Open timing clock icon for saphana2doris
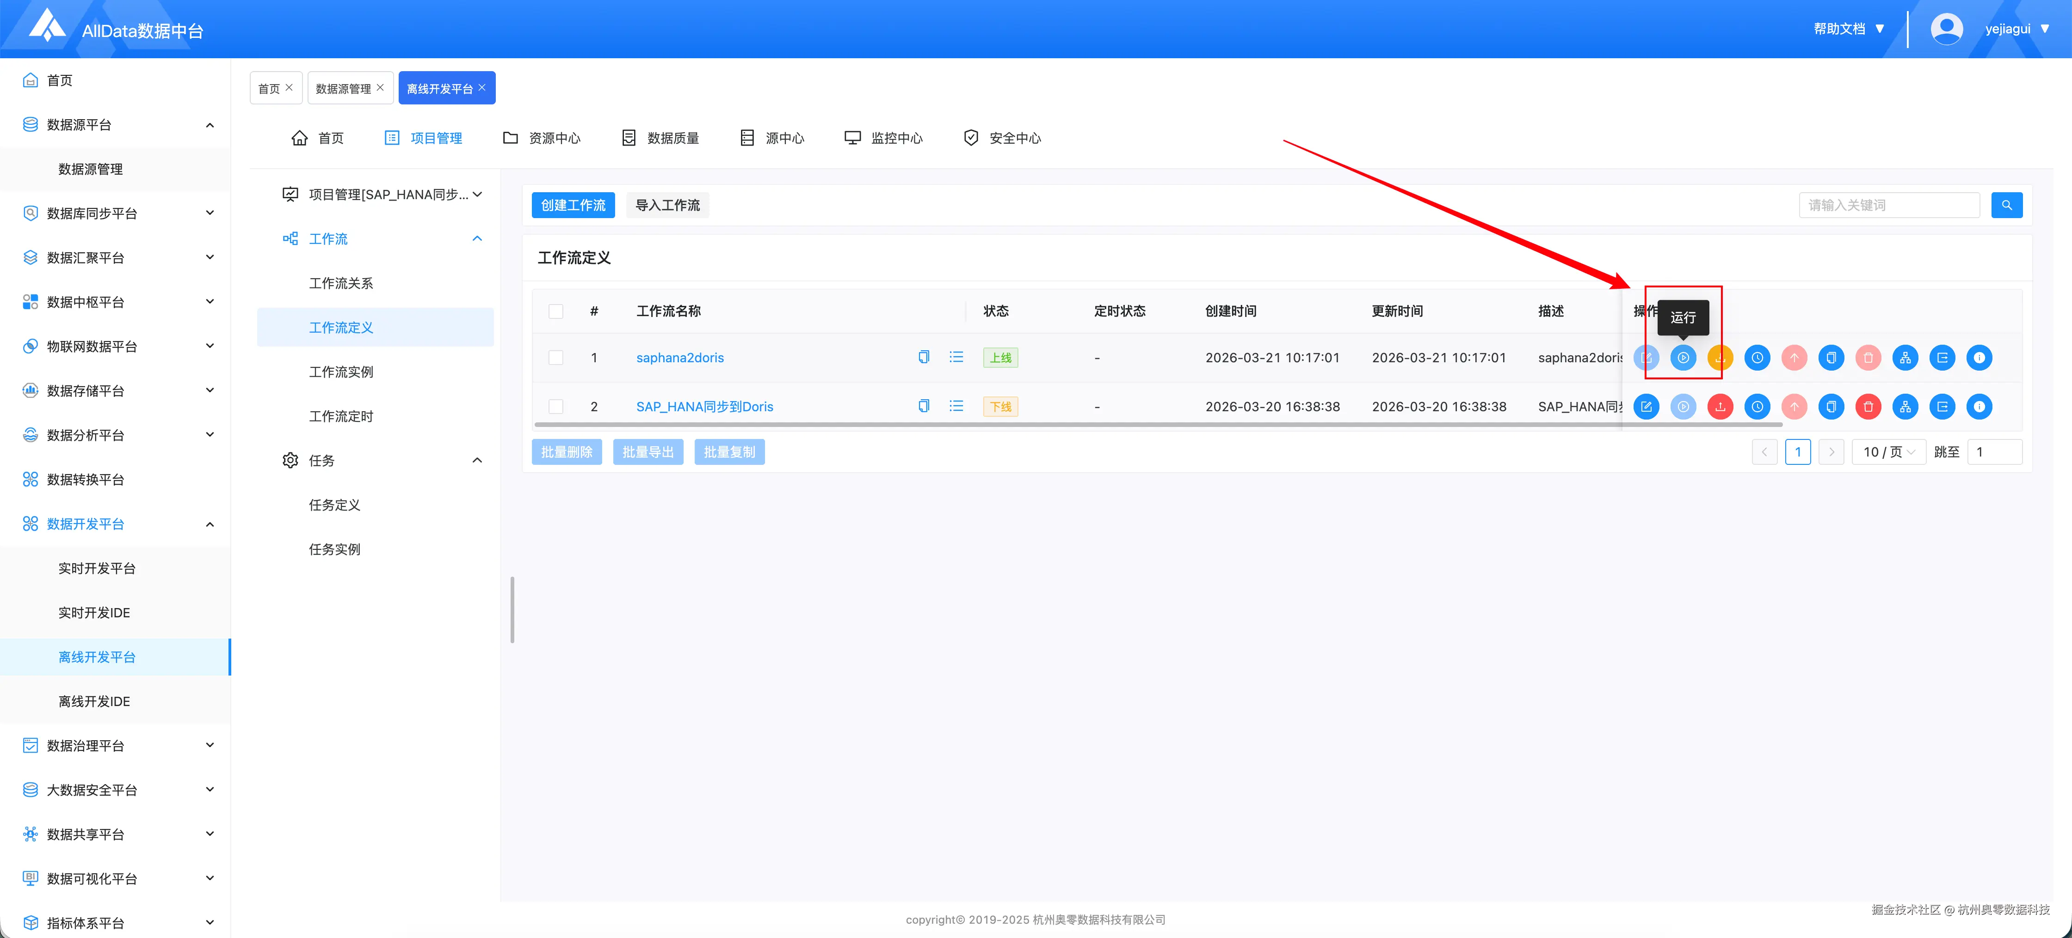 point(1757,358)
